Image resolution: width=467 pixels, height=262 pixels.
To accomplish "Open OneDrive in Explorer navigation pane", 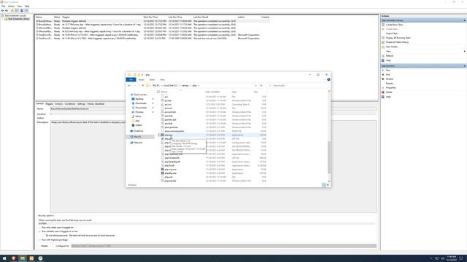I will point(138,131).
